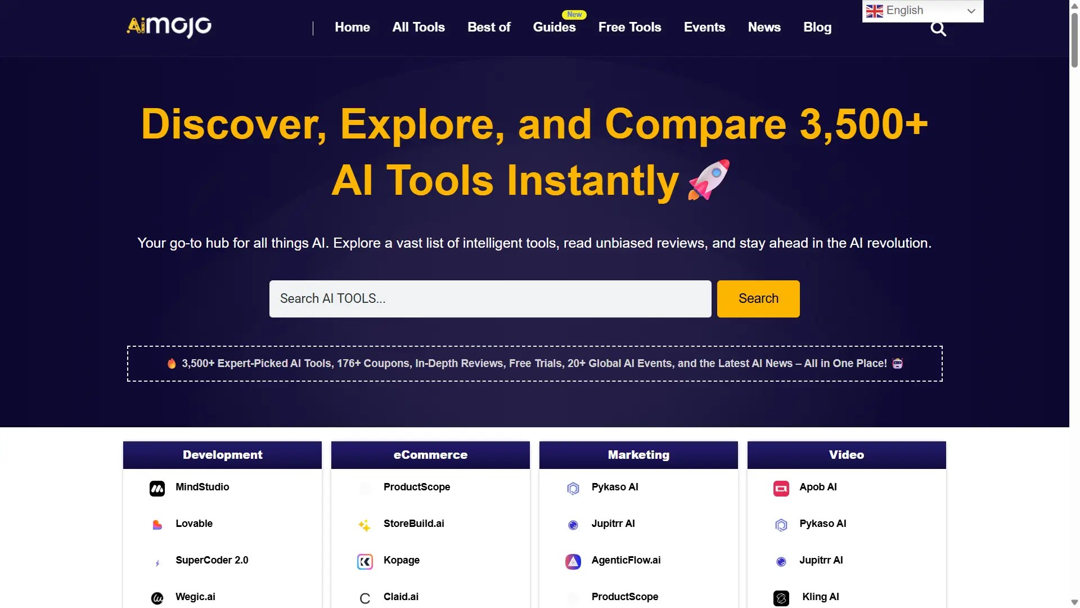This screenshot has height=608, width=1080.
Task: Open the Video category header
Action: coord(847,455)
